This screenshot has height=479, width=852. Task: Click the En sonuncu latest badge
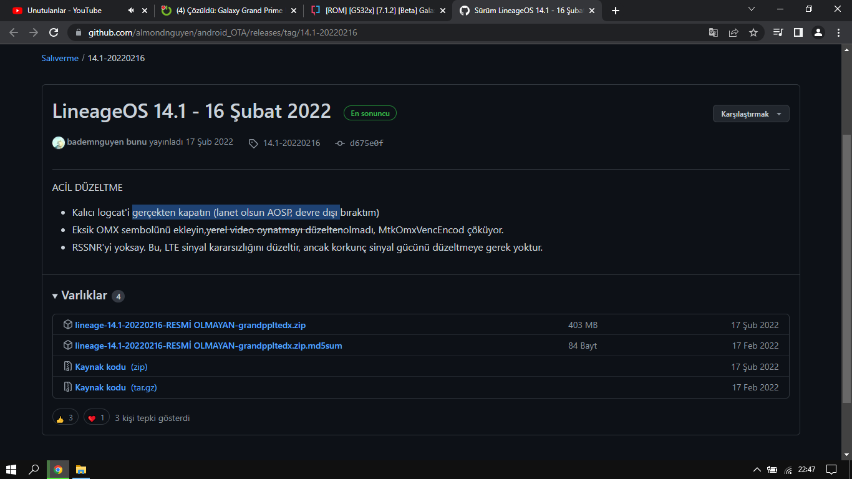[370, 114]
